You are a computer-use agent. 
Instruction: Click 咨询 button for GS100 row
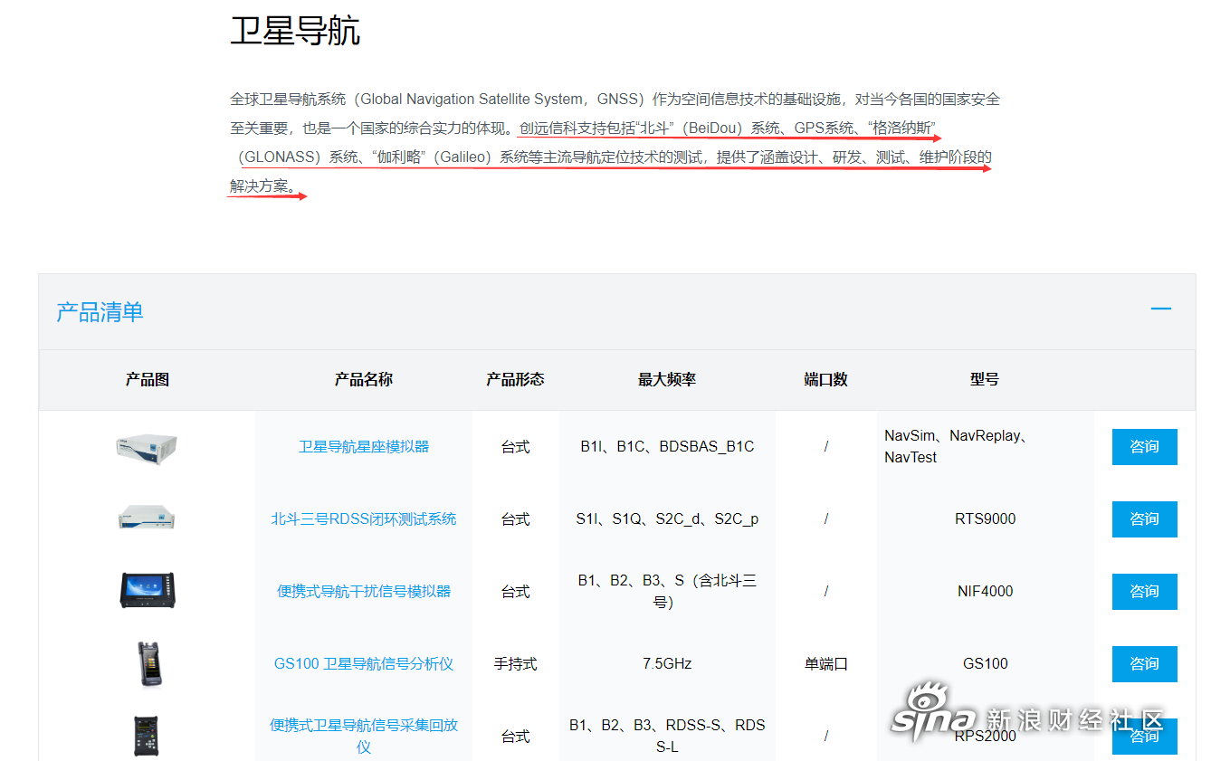coord(1145,664)
